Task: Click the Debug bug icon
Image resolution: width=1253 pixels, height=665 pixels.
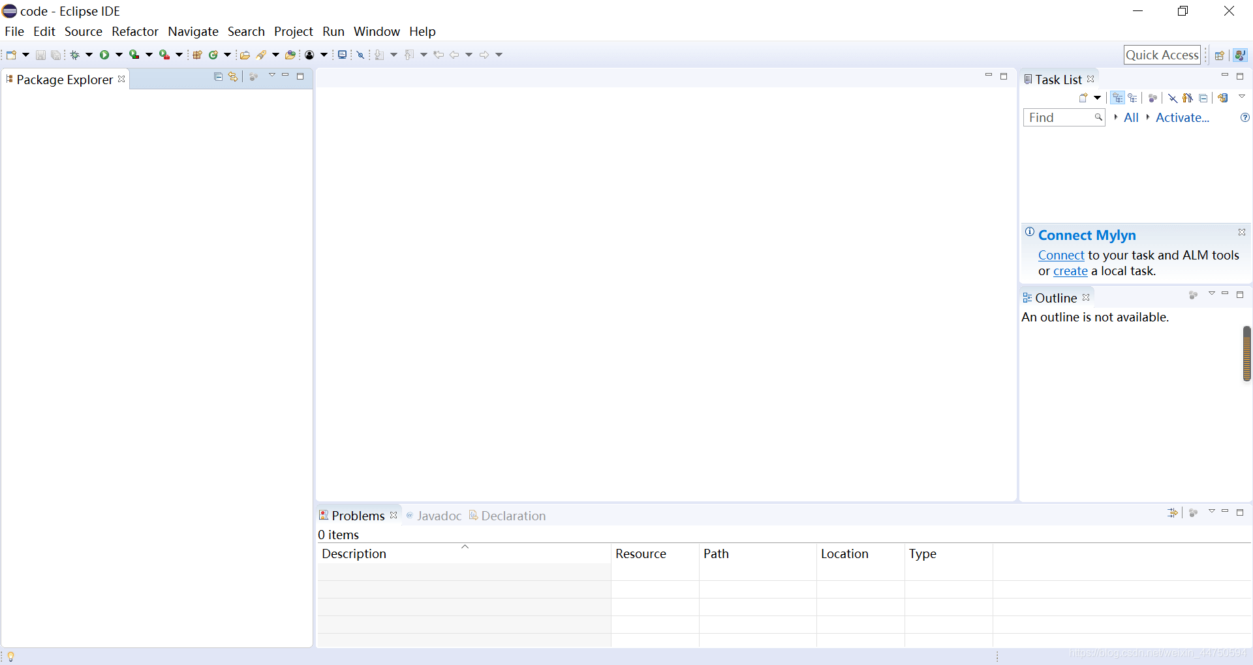Action: [75, 55]
